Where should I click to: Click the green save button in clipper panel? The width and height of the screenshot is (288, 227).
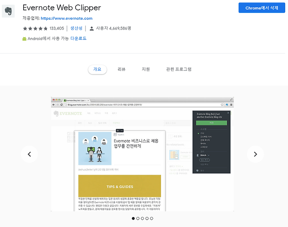212,123
